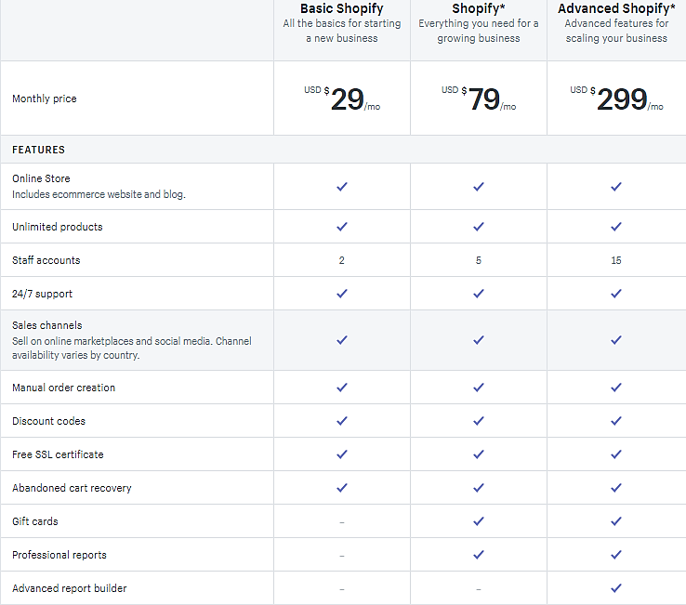Click Manual order creation checkmark, Shopify column

point(479,388)
